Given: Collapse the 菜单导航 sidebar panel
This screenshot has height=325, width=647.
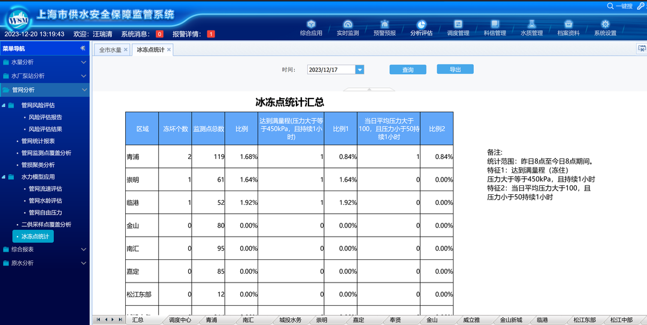Looking at the screenshot, I should point(83,48).
